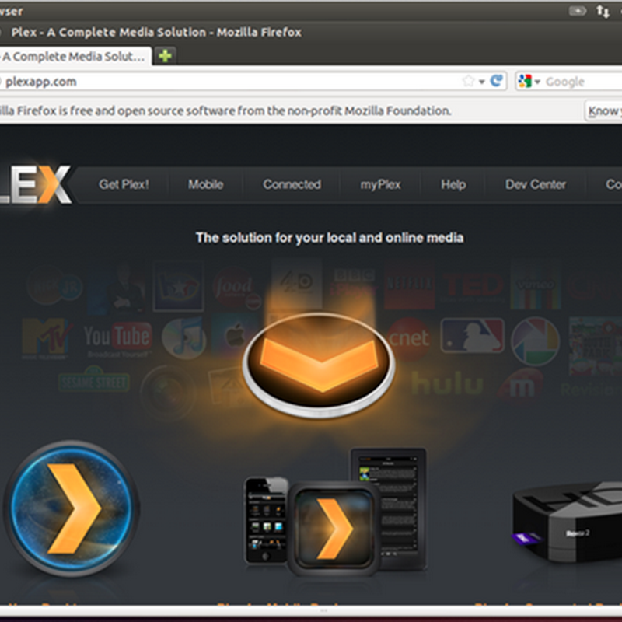The height and width of the screenshot is (622, 622).
Task: Open the Connected section
Action: coord(292,184)
